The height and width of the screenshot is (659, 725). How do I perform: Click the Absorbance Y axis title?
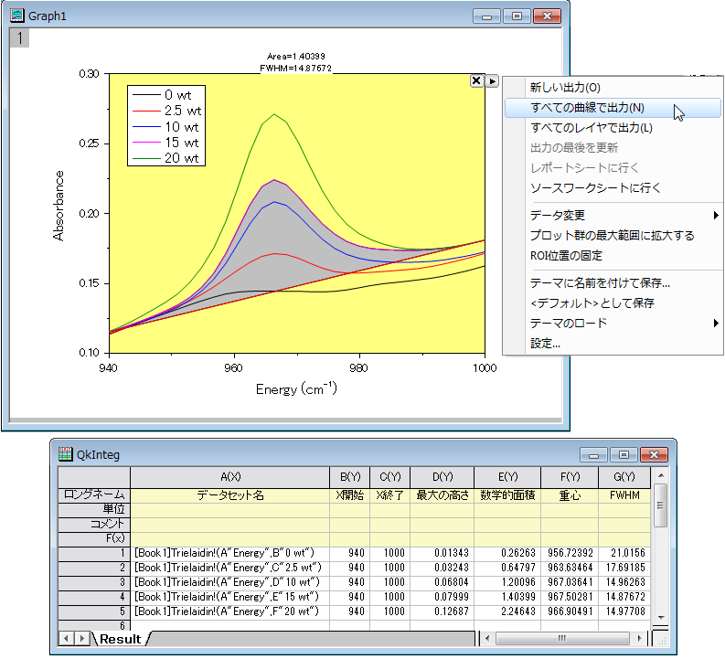coord(59,206)
